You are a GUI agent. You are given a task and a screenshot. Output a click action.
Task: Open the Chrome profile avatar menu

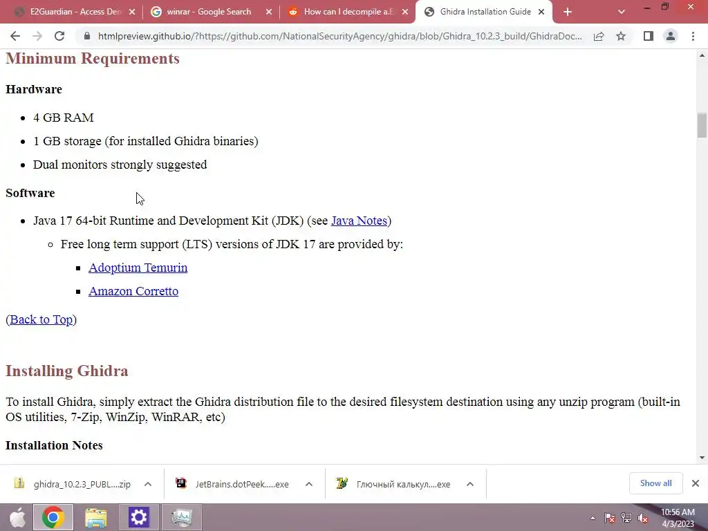(671, 36)
